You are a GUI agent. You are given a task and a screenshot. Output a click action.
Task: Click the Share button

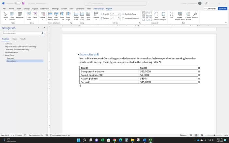222,8
